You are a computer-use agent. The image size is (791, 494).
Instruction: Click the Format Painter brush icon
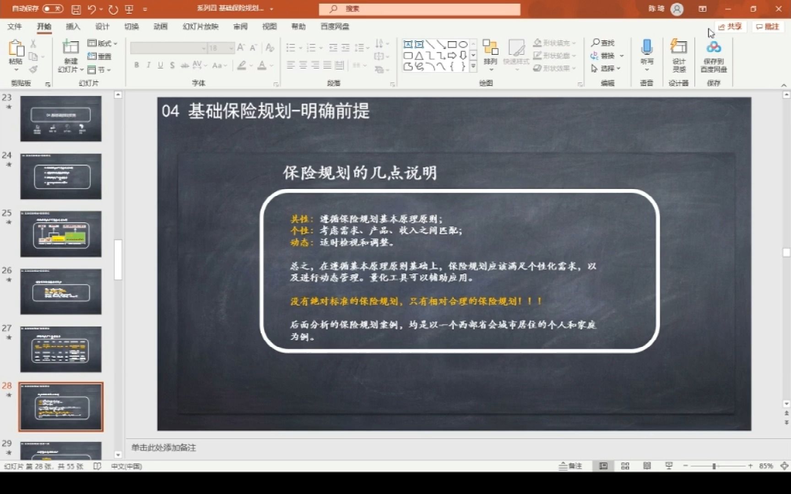(33, 70)
